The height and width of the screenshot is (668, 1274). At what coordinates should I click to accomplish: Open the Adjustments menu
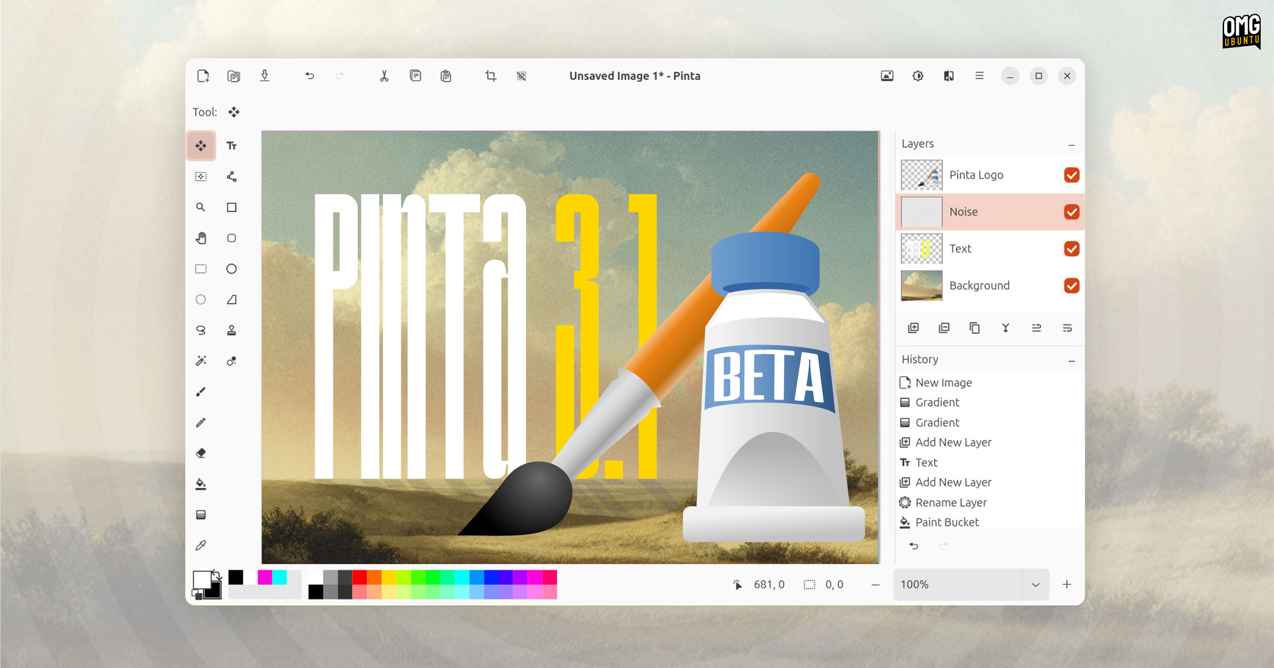[x=918, y=76]
